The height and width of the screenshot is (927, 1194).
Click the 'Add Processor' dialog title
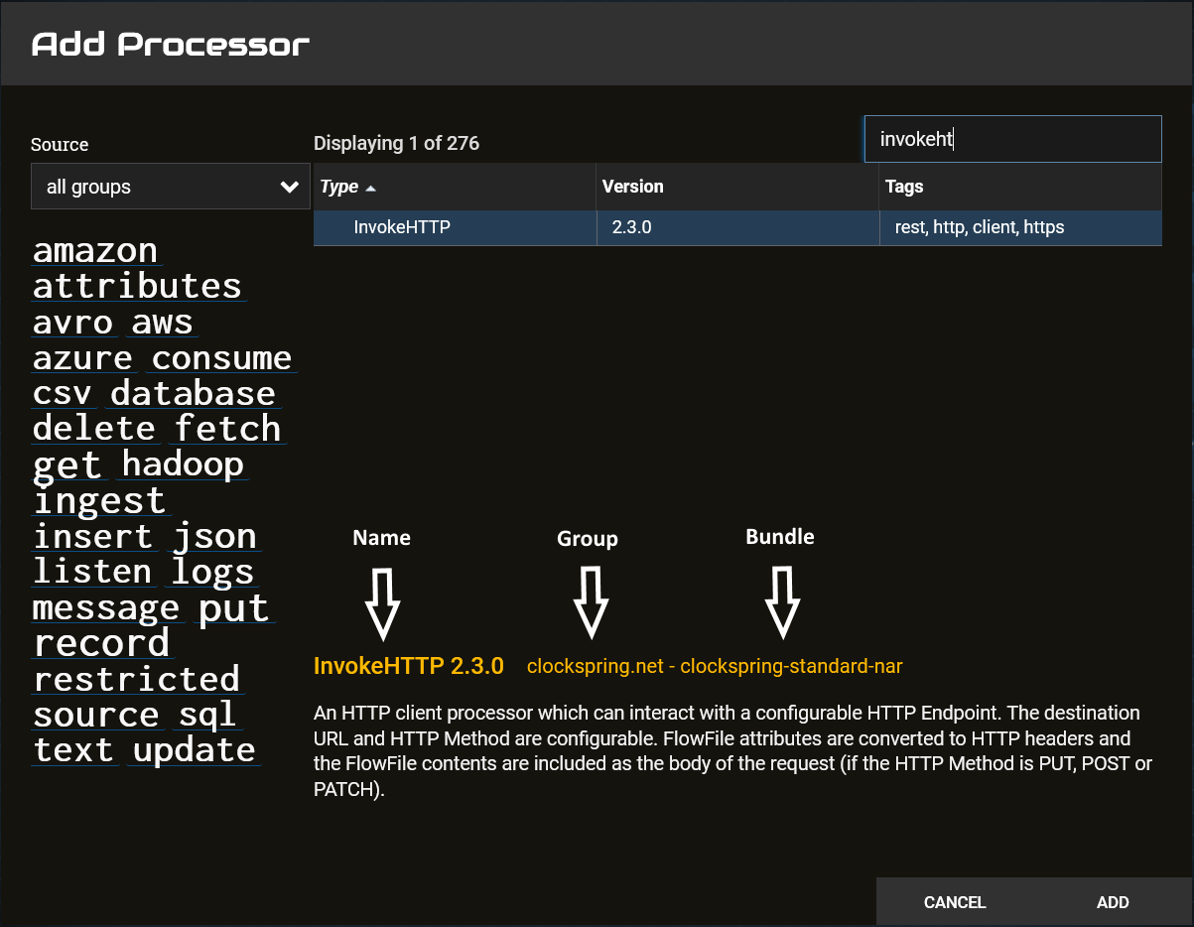coord(171,44)
